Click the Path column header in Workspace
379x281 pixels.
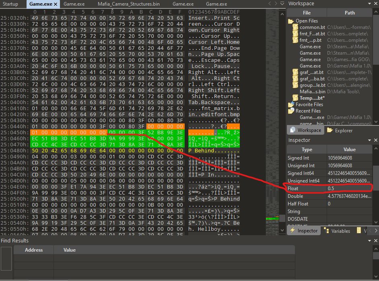(x=350, y=12)
